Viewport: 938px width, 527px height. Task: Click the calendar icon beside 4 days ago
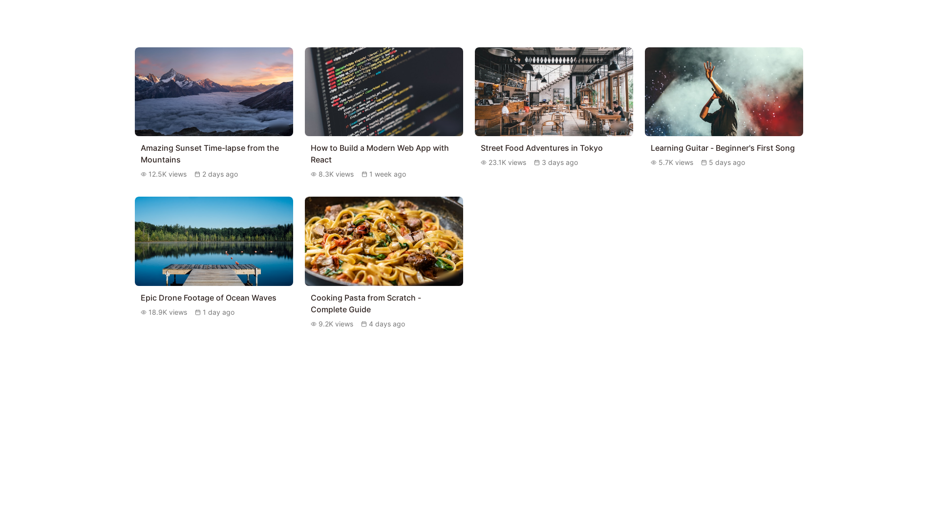click(x=364, y=324)
